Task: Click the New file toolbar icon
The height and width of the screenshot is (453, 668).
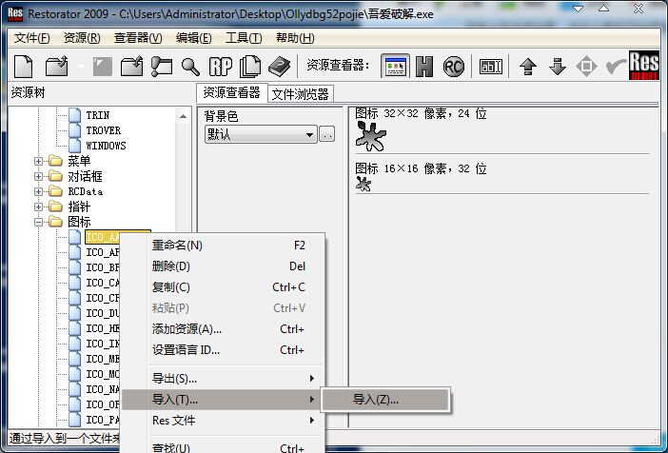Action: click(24, 67)
